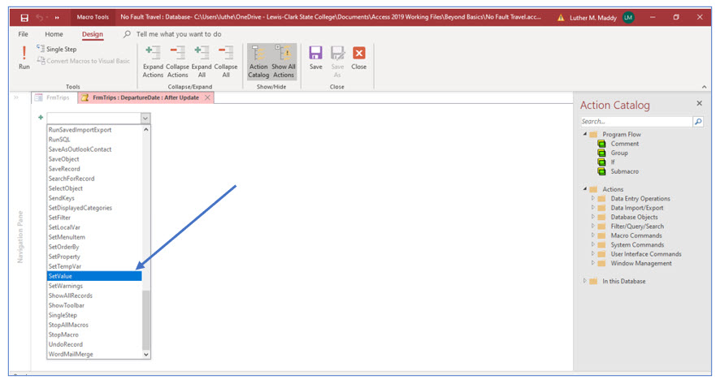Select ShowAllRecords action
This screenshot has width=720, height=380.
click(x=94, y=296)
